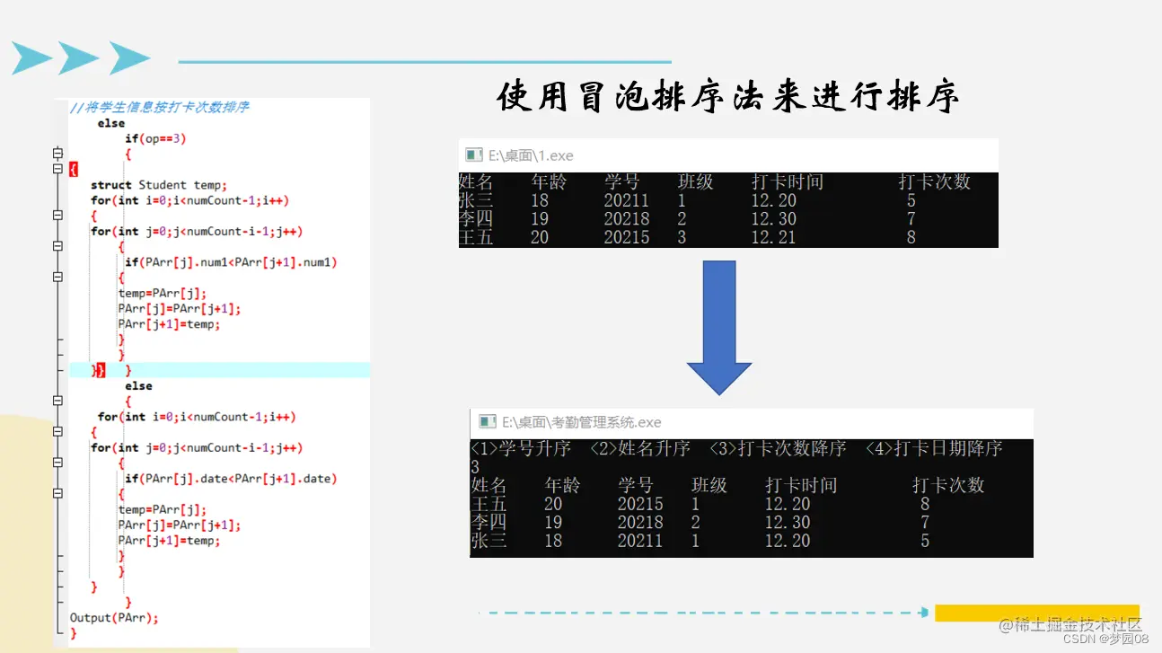Click 李四 in the 1.exe window
The height and width of the screenshot is (653, 1162).
[476, 219]
